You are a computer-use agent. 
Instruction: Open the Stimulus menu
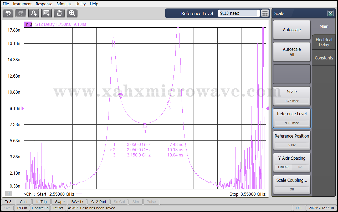coord(64,4)
